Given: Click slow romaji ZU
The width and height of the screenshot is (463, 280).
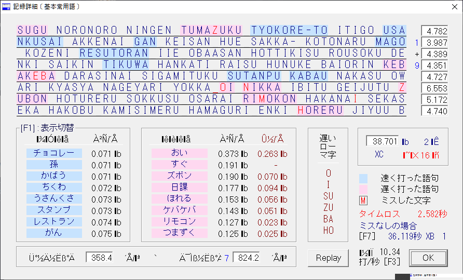Looking at the screenshot, I should (x=329, y=208).
